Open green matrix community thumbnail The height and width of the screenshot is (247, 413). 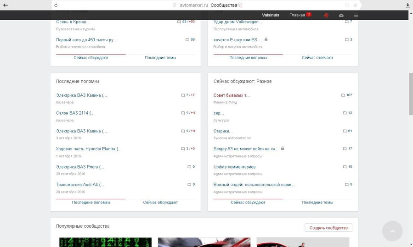click(105, 242)
